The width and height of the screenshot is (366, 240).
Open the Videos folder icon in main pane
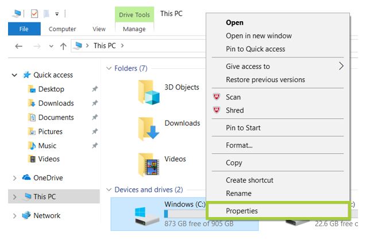pos(148,164)
